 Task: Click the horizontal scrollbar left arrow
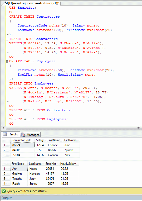pos(3,128)
